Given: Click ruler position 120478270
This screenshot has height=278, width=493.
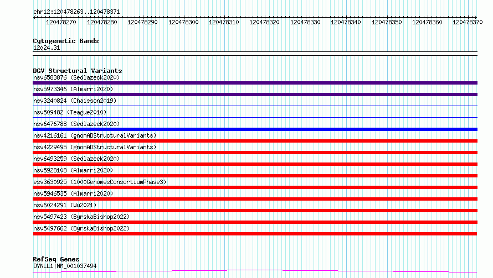Looking at the screenshot, I should (61, 22).
